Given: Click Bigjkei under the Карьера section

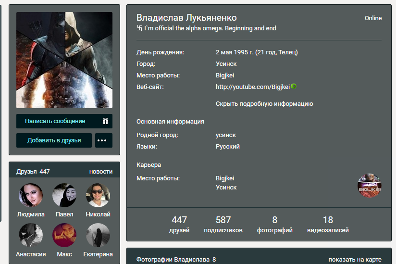Looking at the screenshot, I should click(x=225, y=178).
